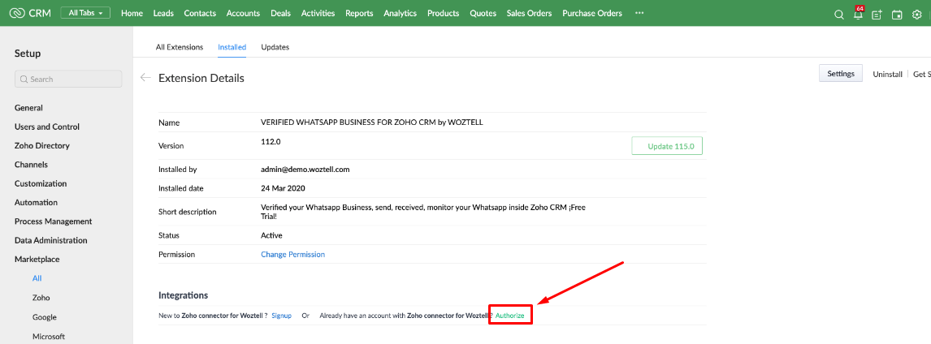Expand Users and Control section
The height and width of the screenshot is (344, 931).
tap(47, 127)
